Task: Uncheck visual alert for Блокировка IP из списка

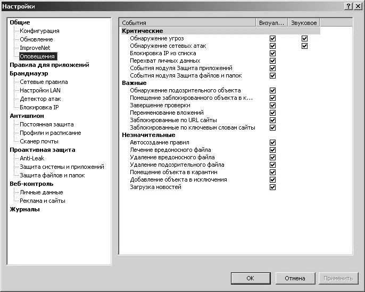Action: [x=273, y=54]
